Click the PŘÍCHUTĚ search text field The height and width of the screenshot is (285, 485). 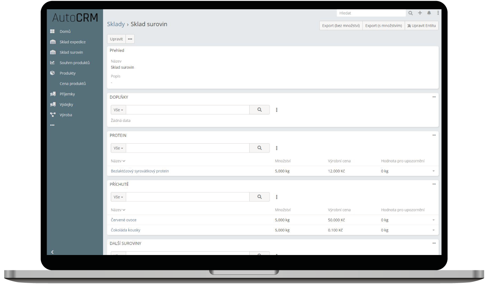point(188,197)
